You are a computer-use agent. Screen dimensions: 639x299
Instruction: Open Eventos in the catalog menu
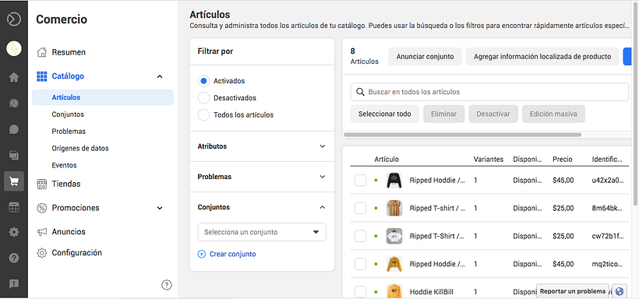(64, 165)
